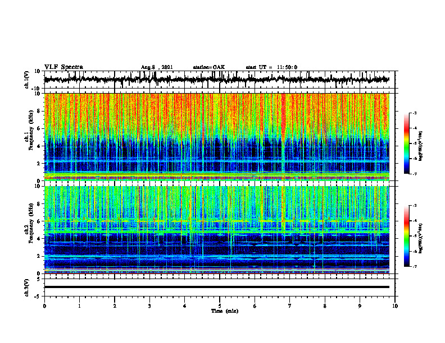The width and height of the screenshot is (445, 343).
Task: Click time-axis tick label "5" at bottom
Action: pyautogui.click(x=220, y=306)
